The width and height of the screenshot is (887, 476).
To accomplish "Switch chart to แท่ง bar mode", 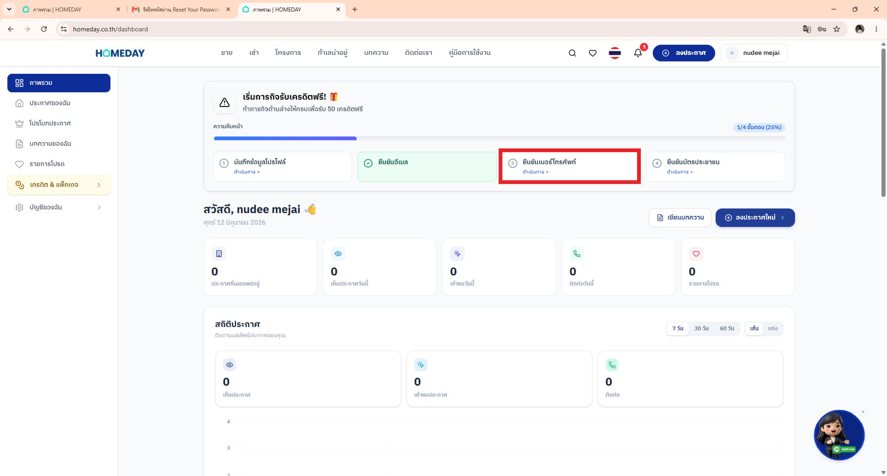I will tap(773, 328).
